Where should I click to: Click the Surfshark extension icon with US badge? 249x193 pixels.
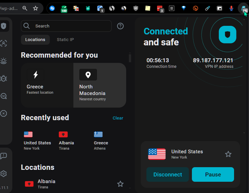click(244, 9)
